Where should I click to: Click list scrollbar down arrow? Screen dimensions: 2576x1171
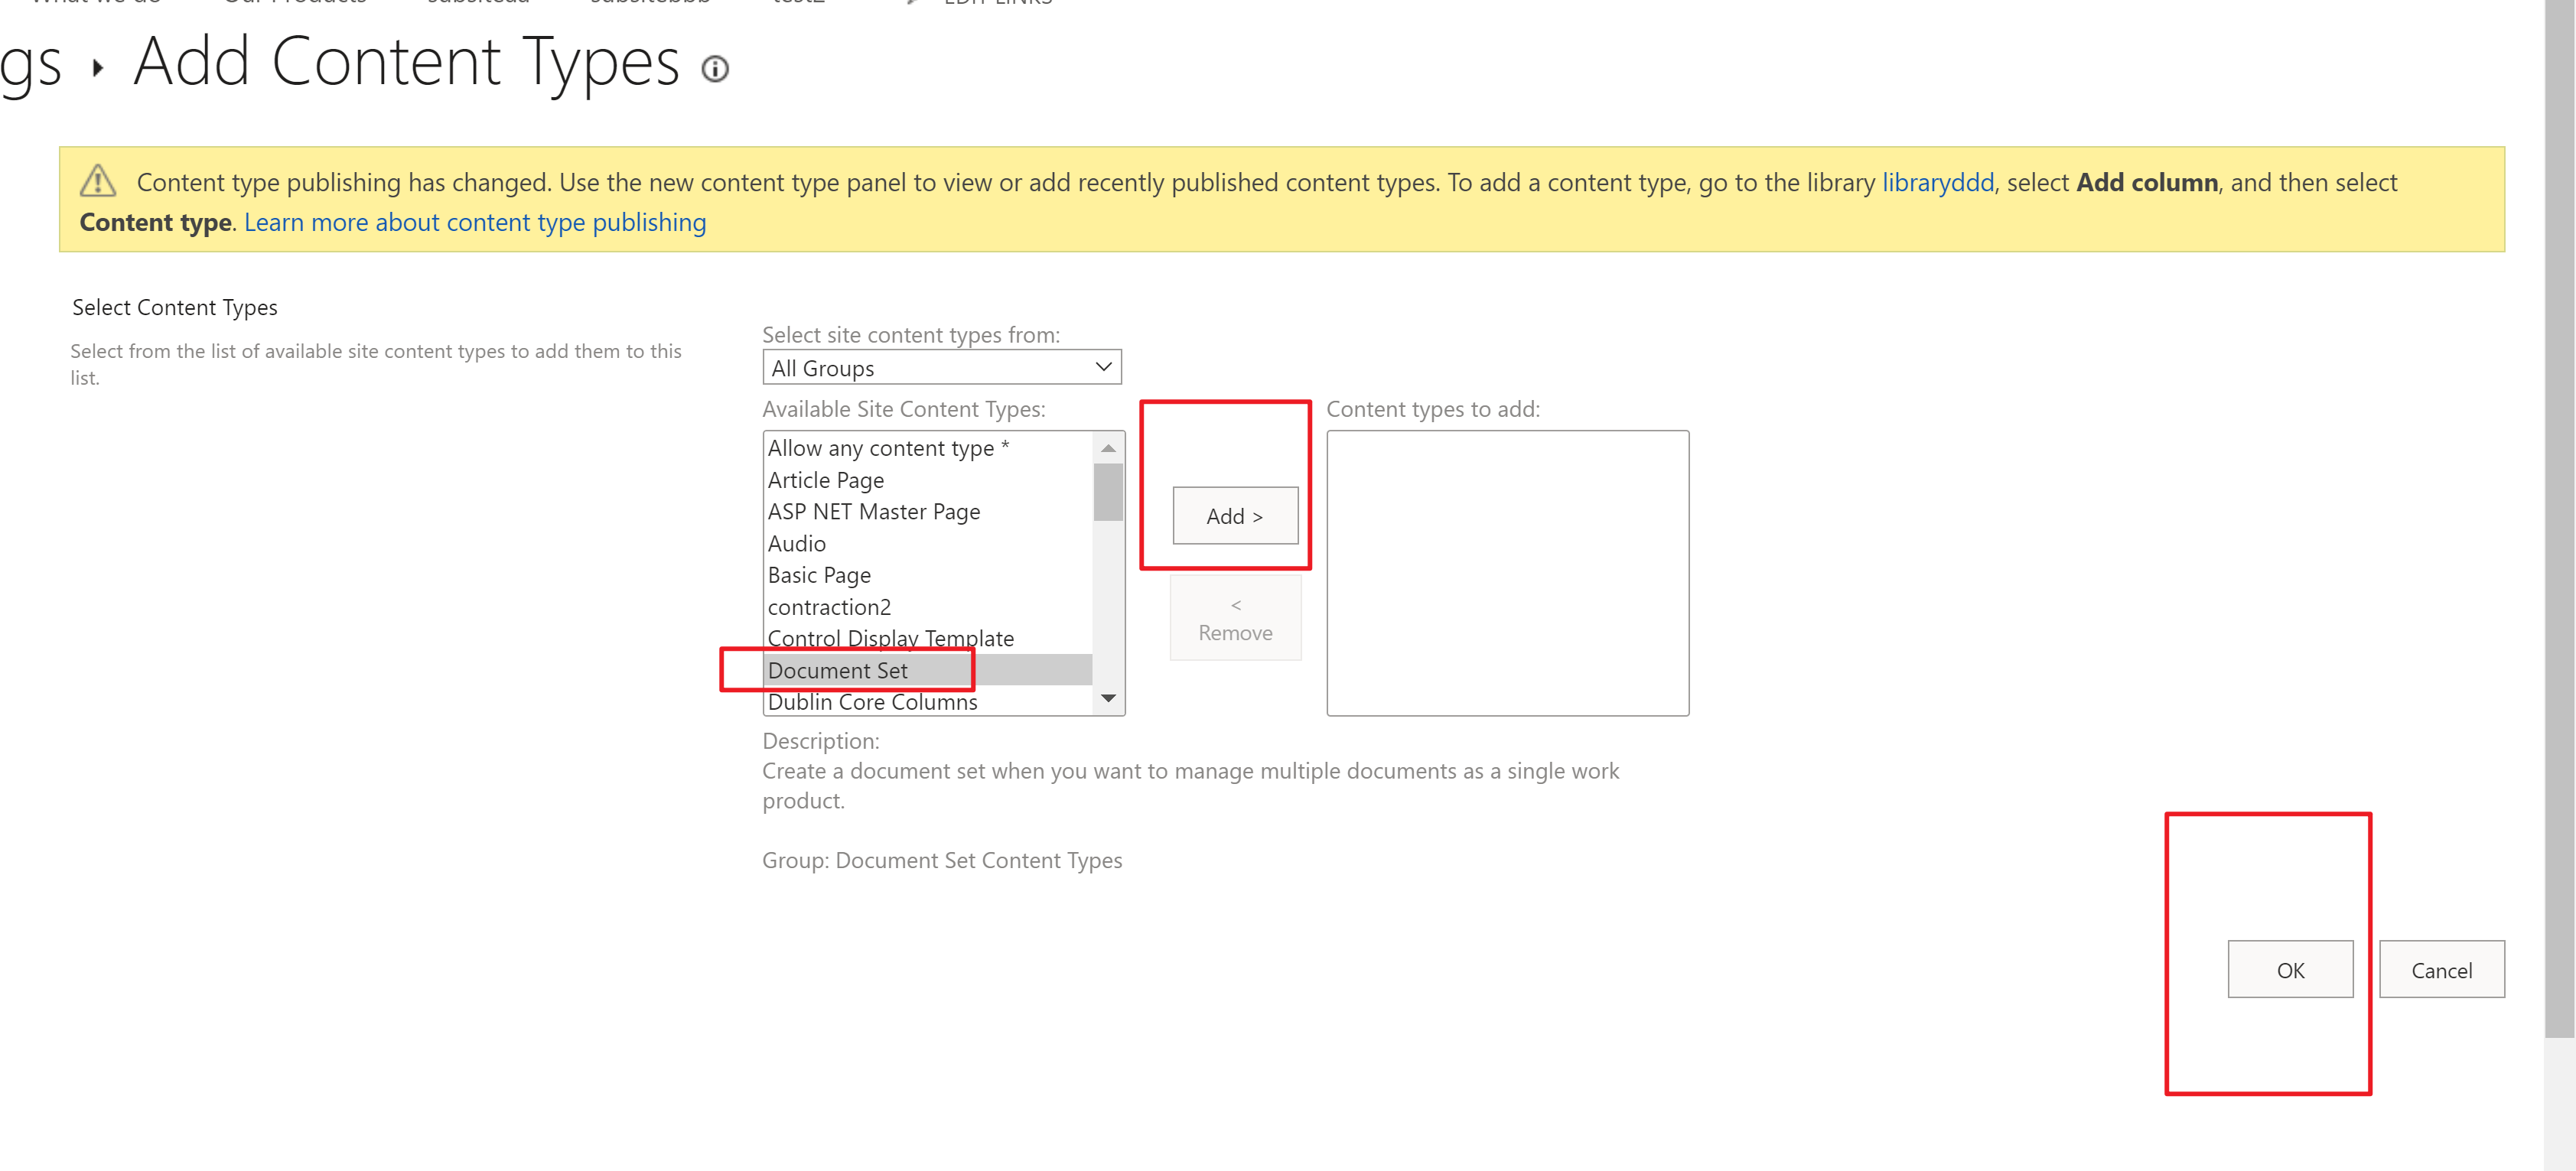point(1108,699)
